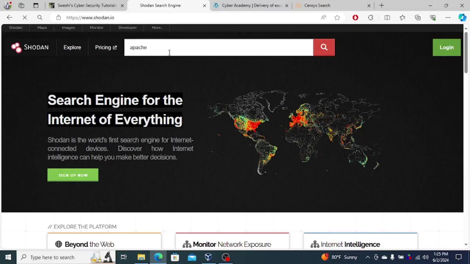470x264 pixels.
Task: Stop loading the page in browser toolbar
Action: [25, 18]
